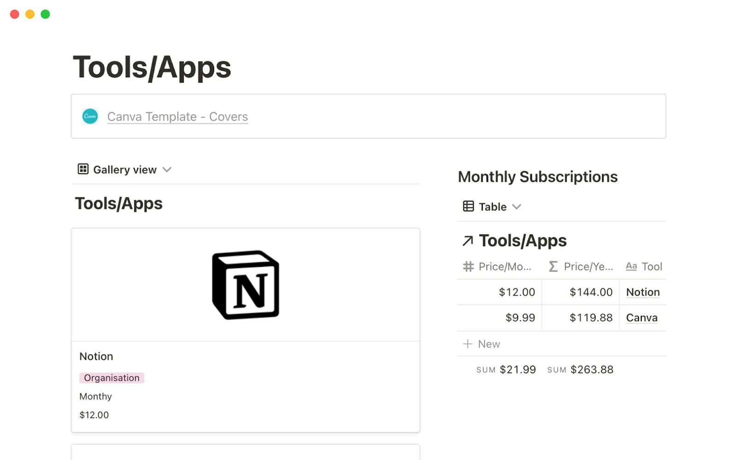The image size is (737, 460).
Task: Click the Table view icon beside Table
Action: click(468, 207)
